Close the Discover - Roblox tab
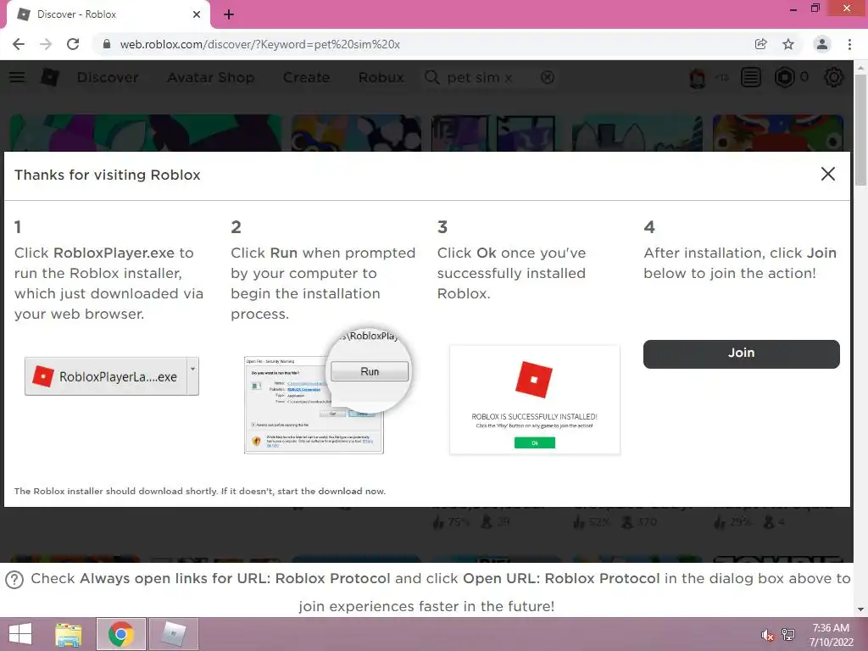The width and height of the screenshot is (868, 651). [x=197, y=14]
